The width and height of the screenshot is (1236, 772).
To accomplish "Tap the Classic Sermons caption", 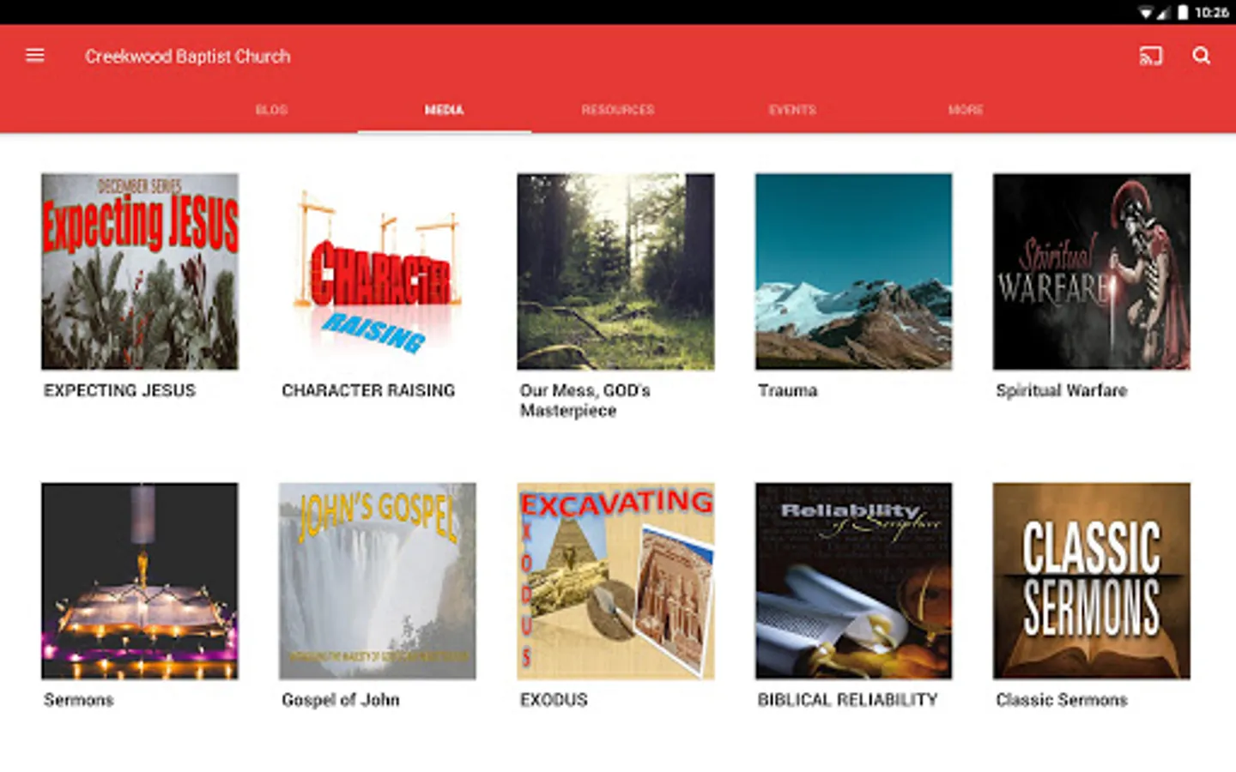I will coord(1062,700).
